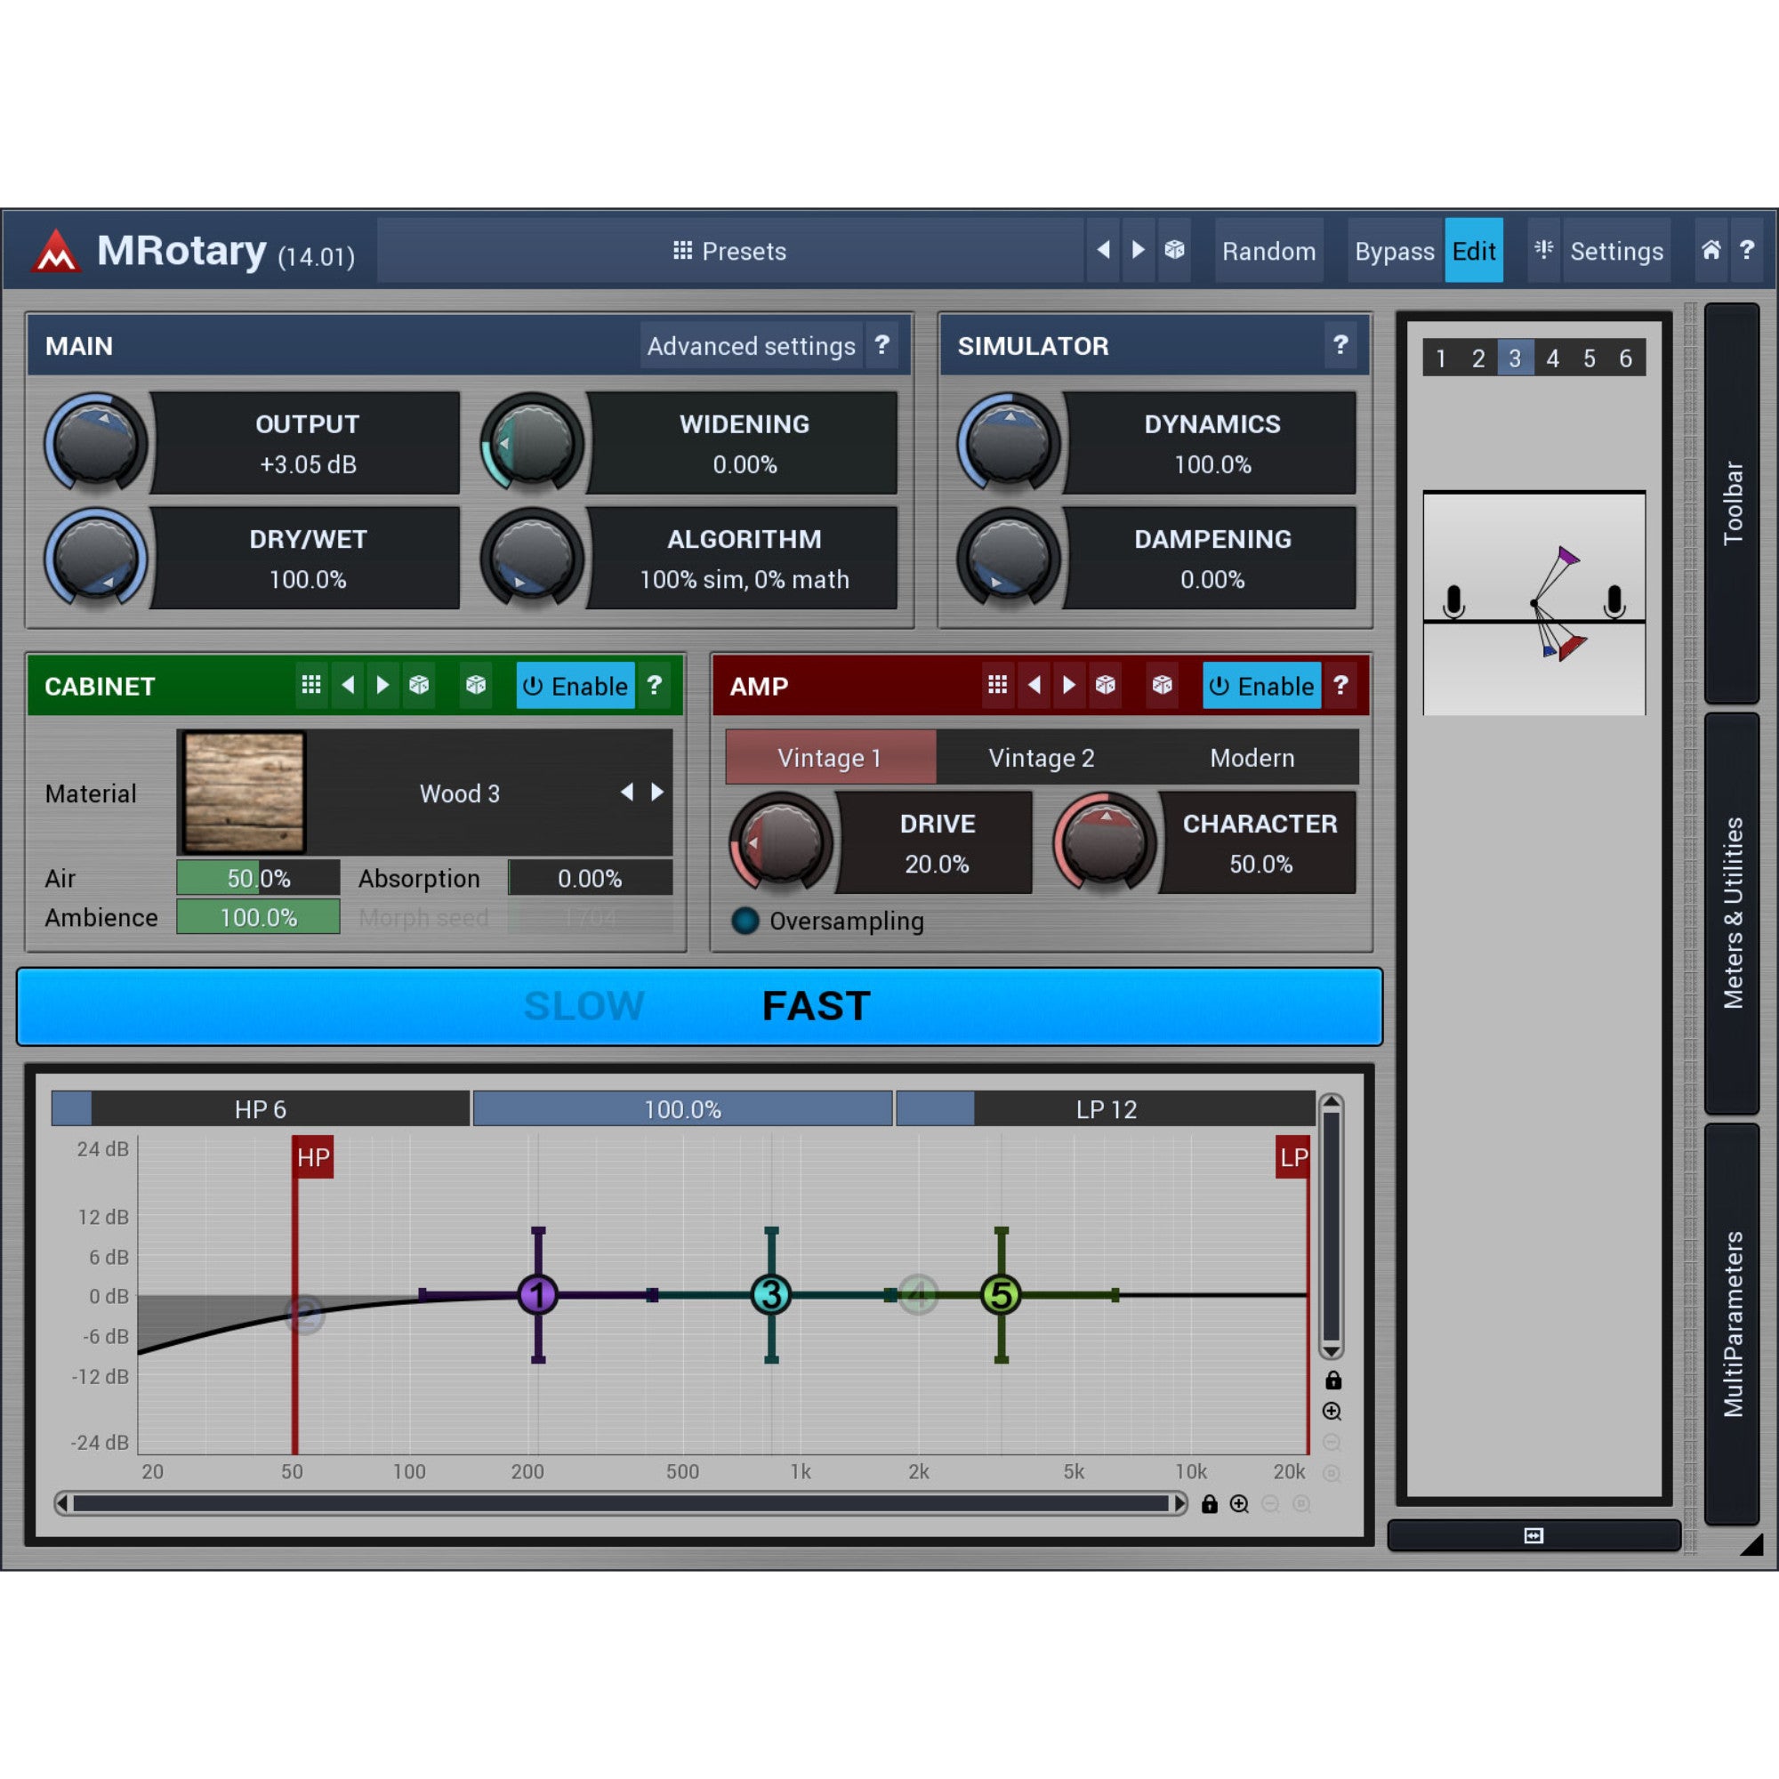
Task: Click the Random button
Action: (x=1268, y=251)
